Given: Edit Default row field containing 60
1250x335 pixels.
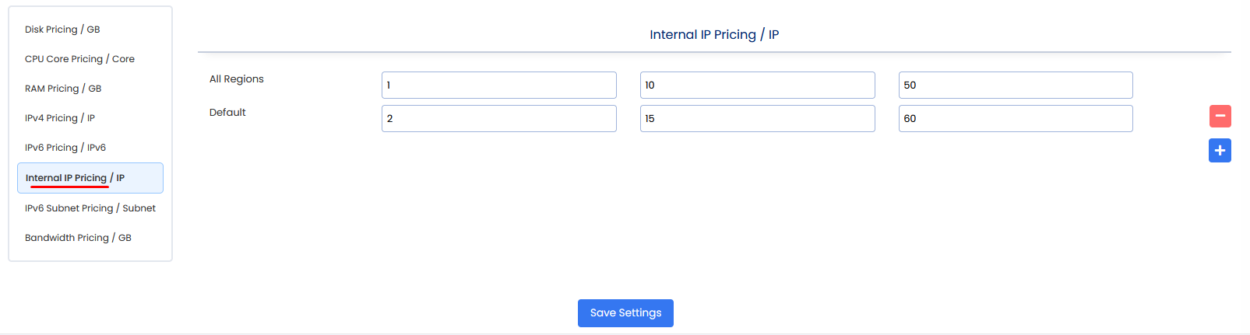Looking at the screenshot, I should pos(1016,119).
